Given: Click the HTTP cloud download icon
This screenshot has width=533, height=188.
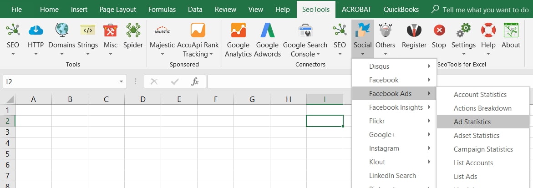Looking at the screenshot, I should 36,30.
